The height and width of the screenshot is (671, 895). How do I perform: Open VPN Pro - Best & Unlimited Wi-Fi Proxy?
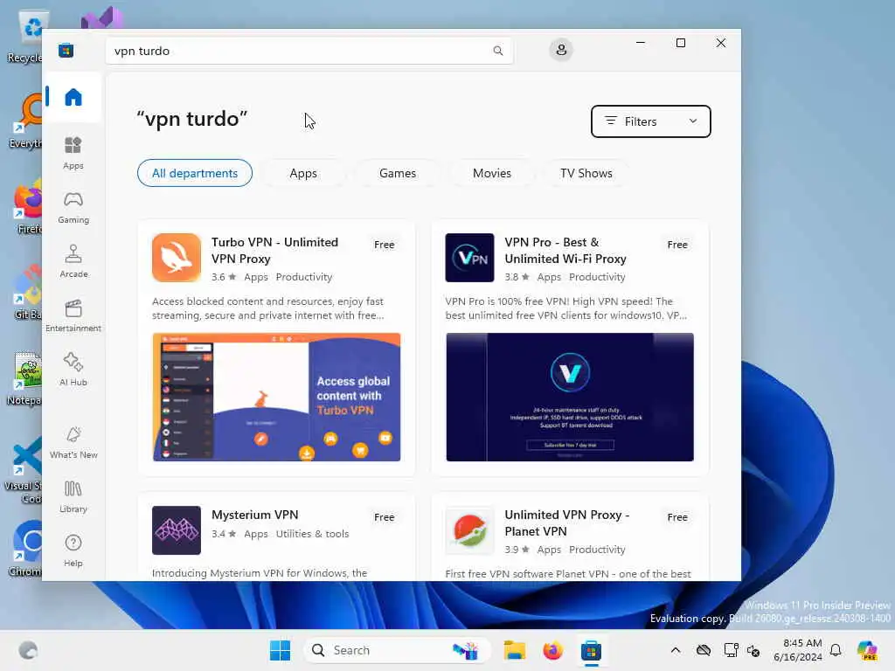click(x=565, y=251)
